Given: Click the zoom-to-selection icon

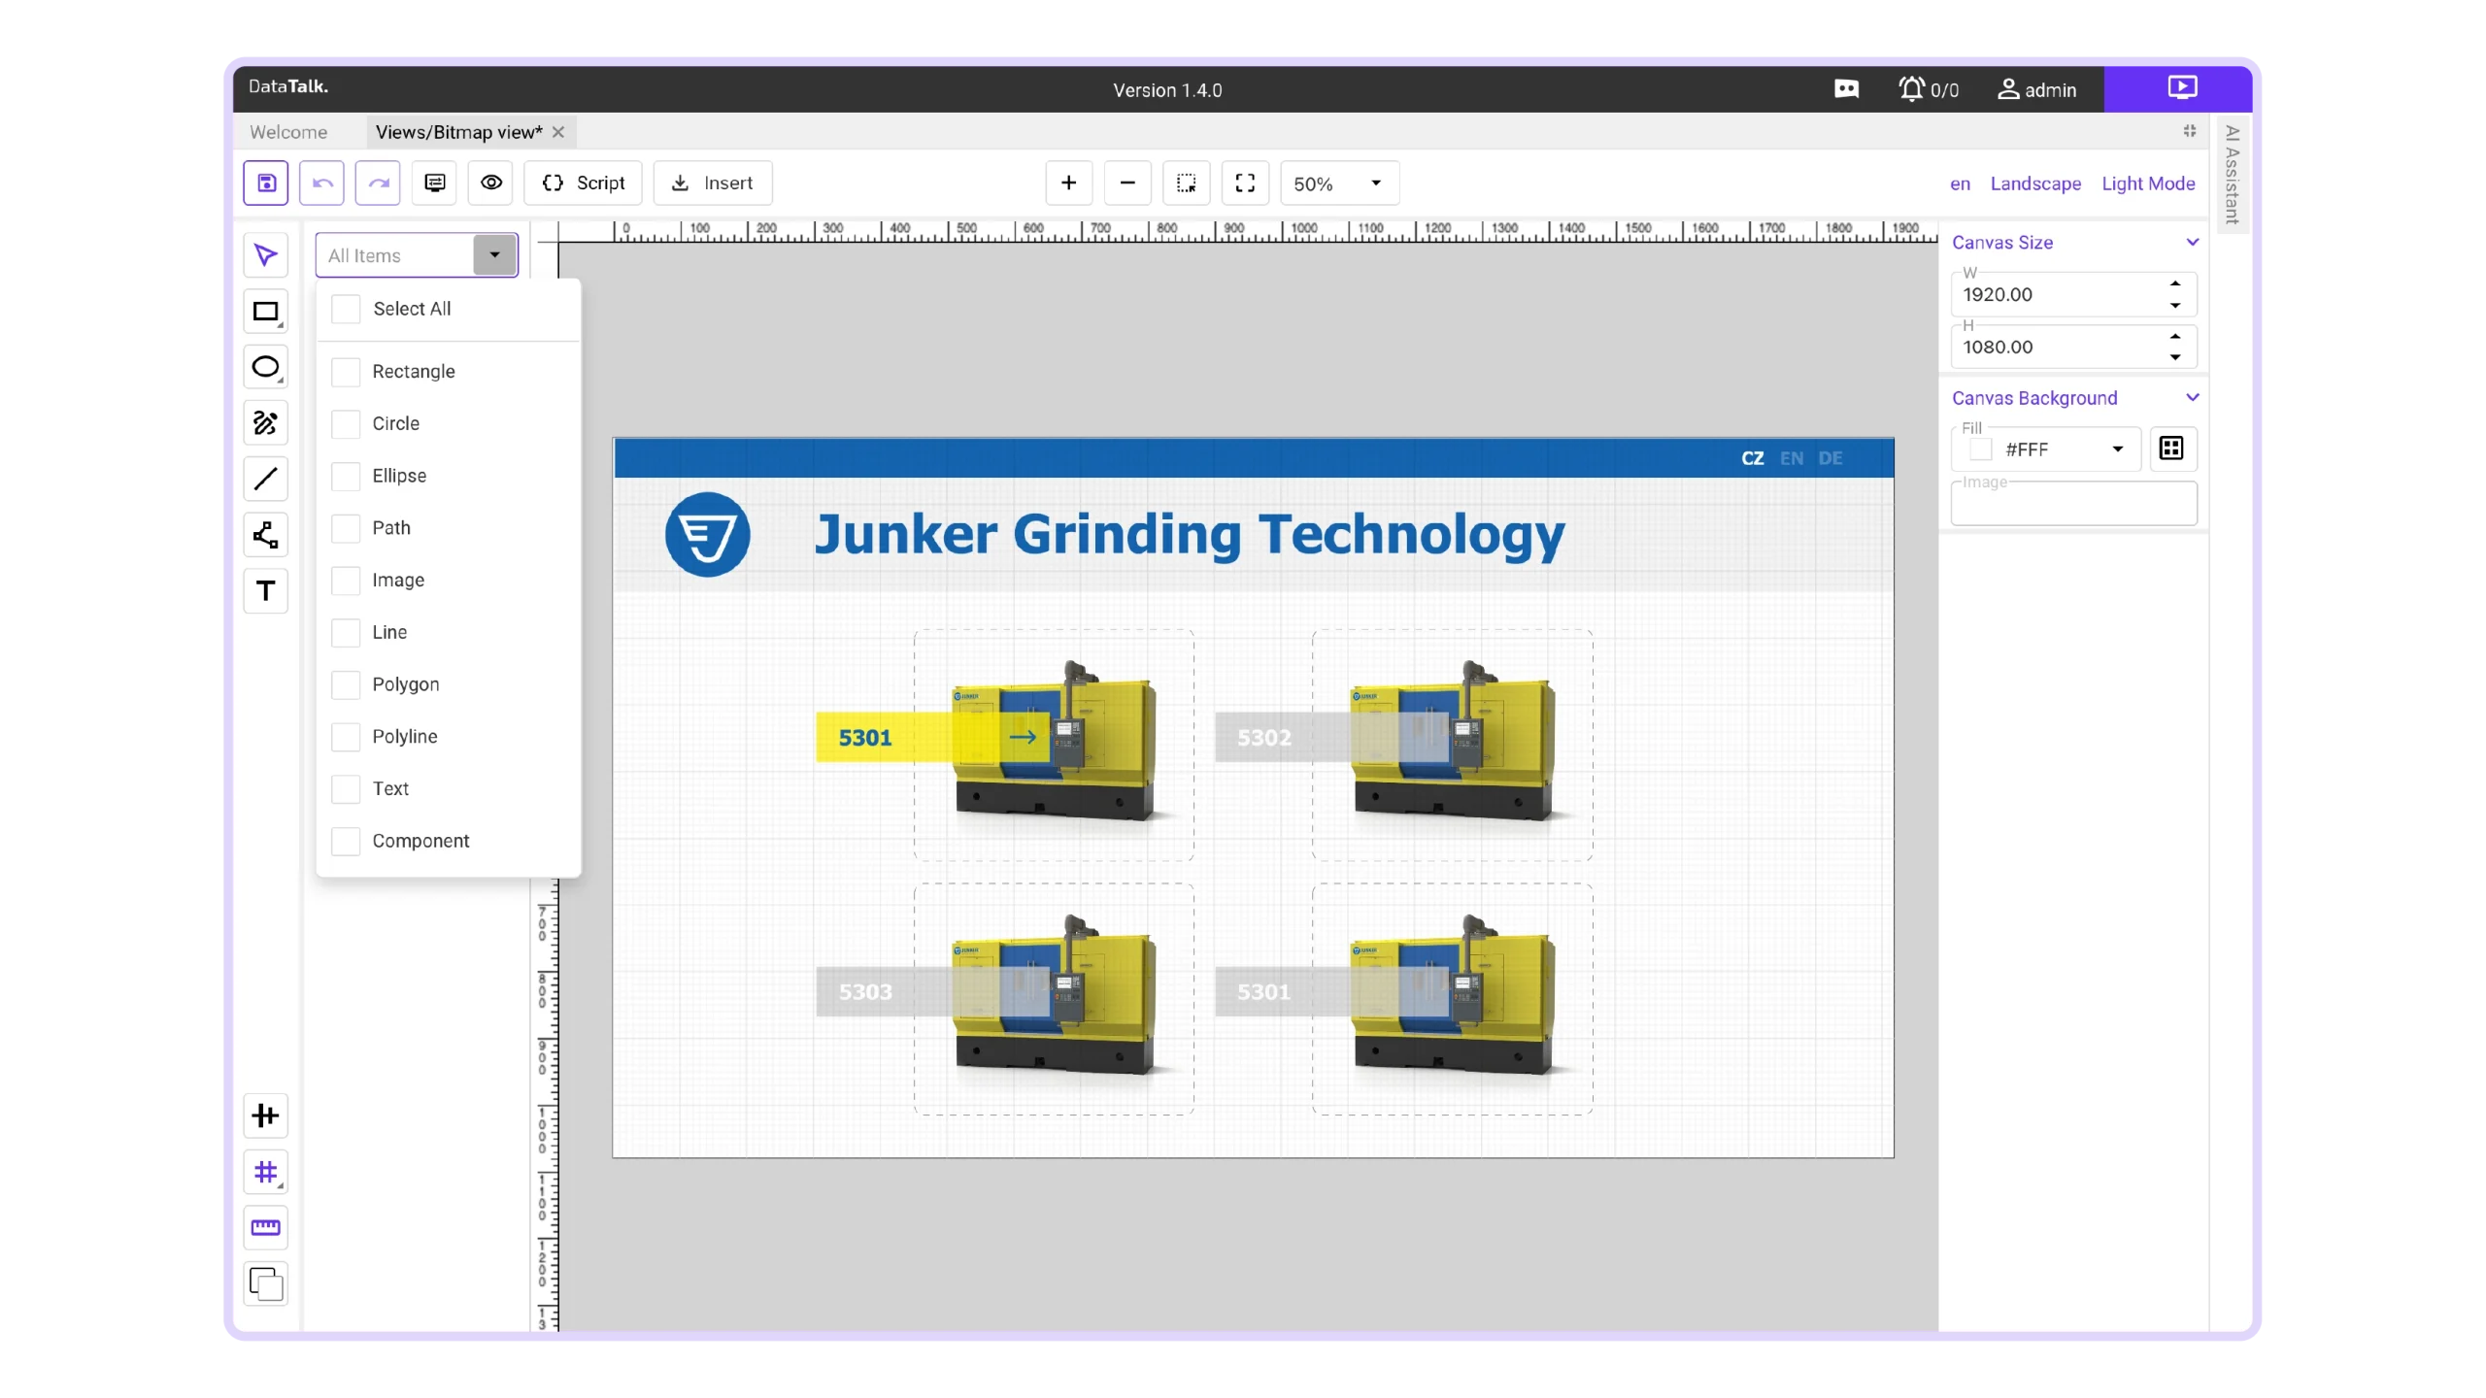Looking at the screenshot, I should [1186, 183].
